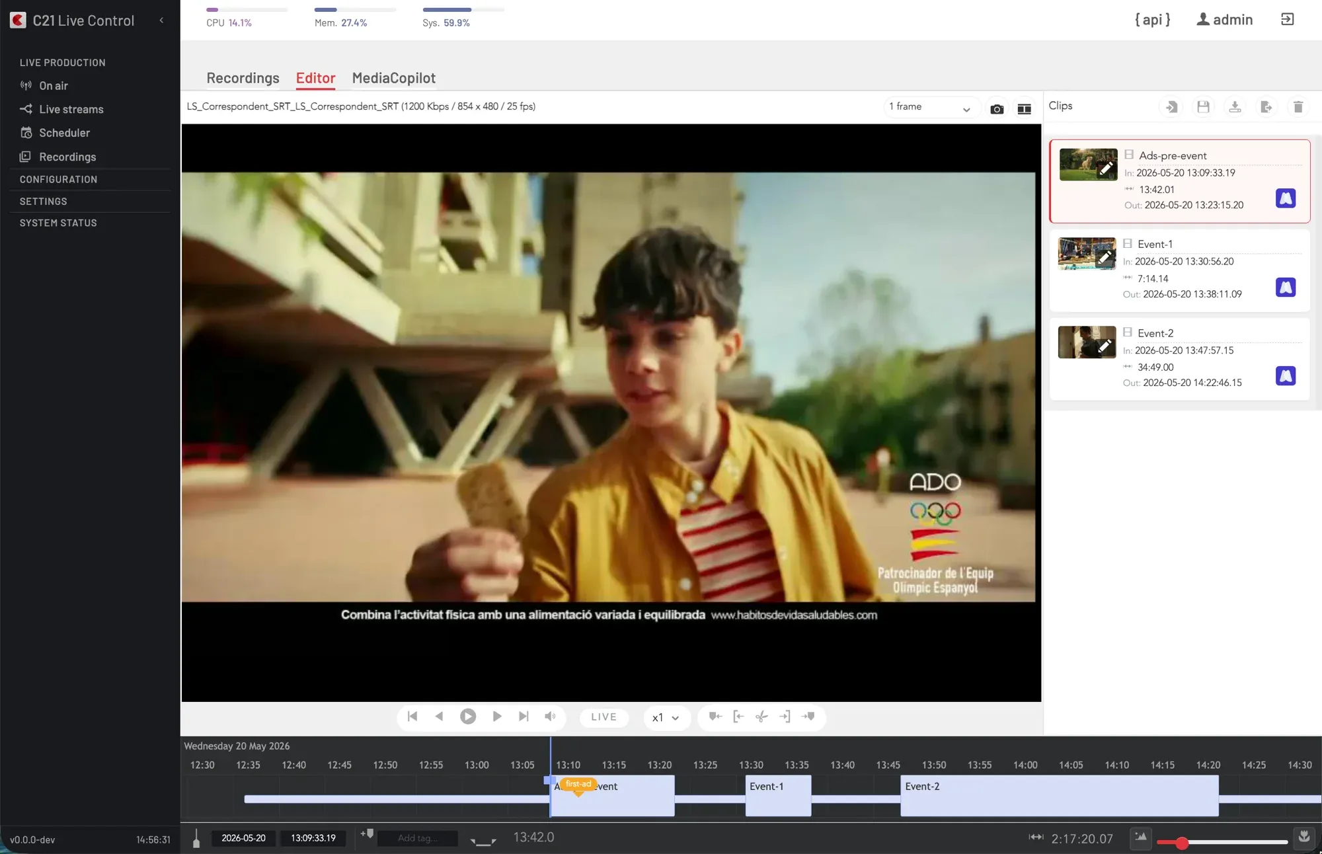Click the 2026-05-20 date field
1322x854 pixels.
[x=243, y=838]
